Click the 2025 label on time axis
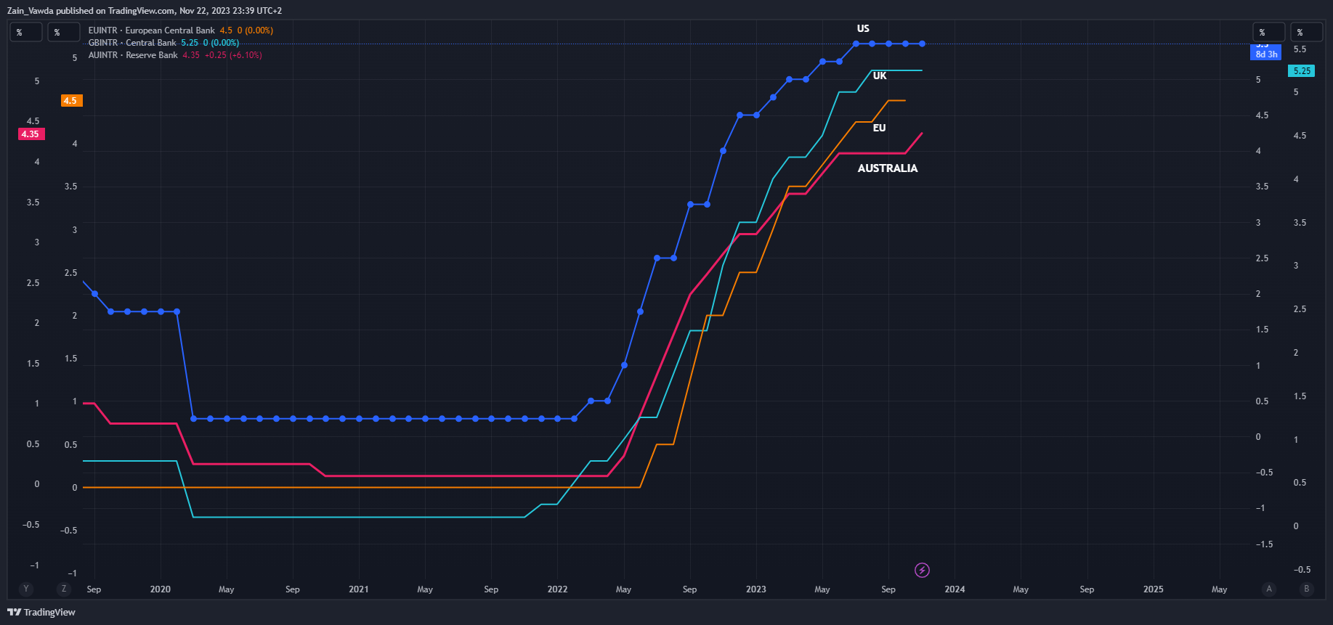Viewport: 1333px width, 625px height. [1154, 589]
